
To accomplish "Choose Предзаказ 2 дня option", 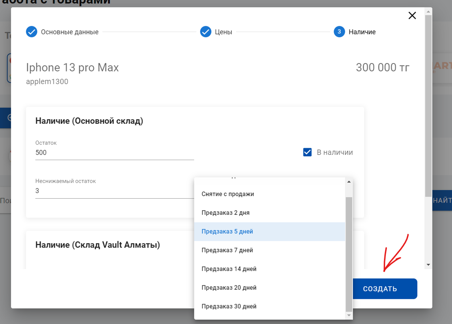I will click(x=225, y=213).
